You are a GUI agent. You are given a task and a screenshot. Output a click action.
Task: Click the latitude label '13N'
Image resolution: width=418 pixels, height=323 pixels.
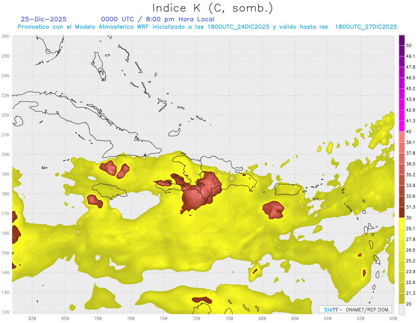coord(5,292)
